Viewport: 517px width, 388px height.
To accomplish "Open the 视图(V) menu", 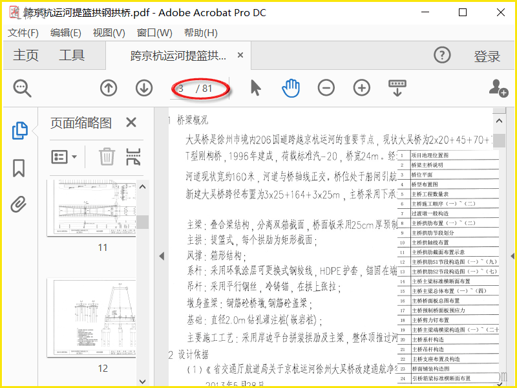I will tap(109, 33).
